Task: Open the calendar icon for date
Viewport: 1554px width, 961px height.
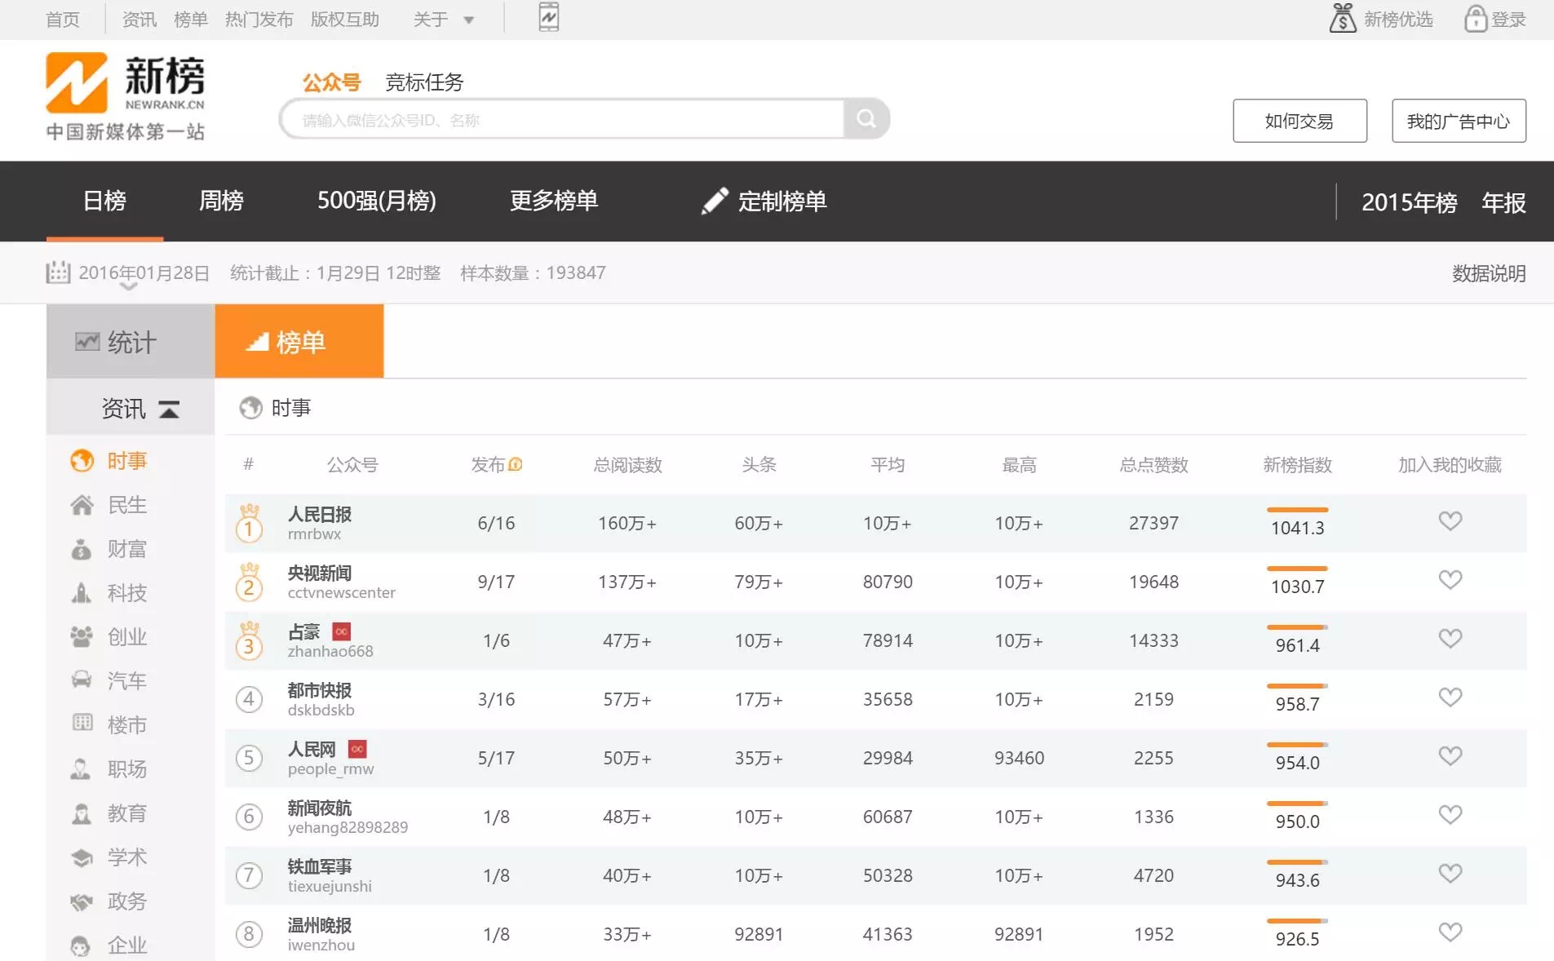Action: tap(58, 272)
